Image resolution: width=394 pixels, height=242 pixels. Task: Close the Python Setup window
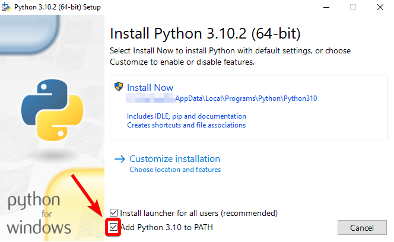point(380,7)
